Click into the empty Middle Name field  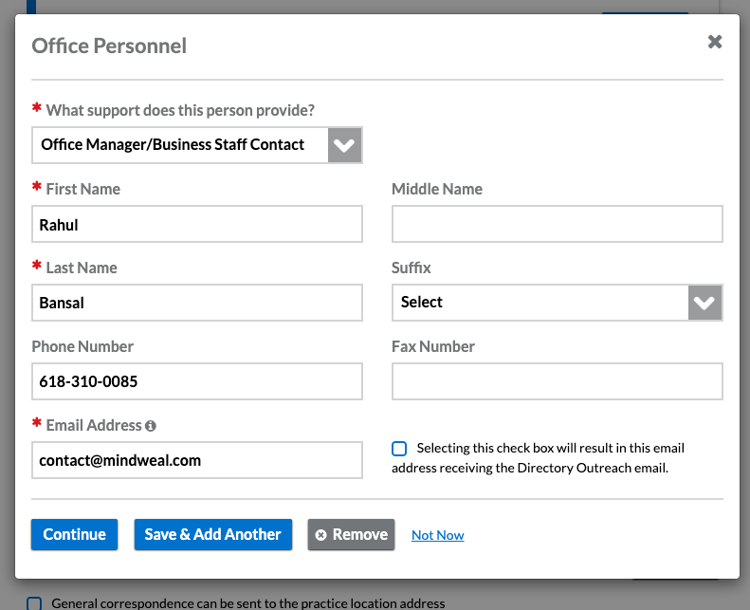tap(557, 225)
